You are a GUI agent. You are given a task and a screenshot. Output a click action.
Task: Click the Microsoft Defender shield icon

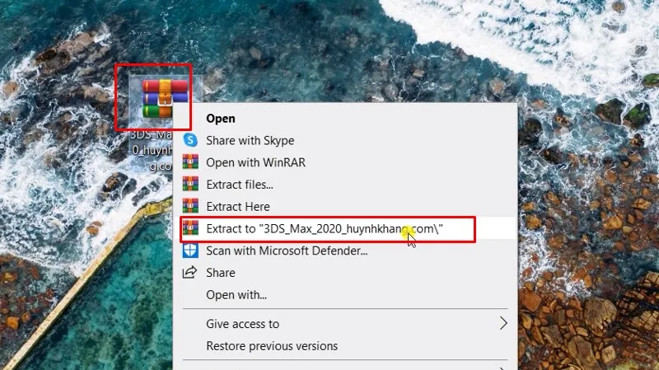190,251
